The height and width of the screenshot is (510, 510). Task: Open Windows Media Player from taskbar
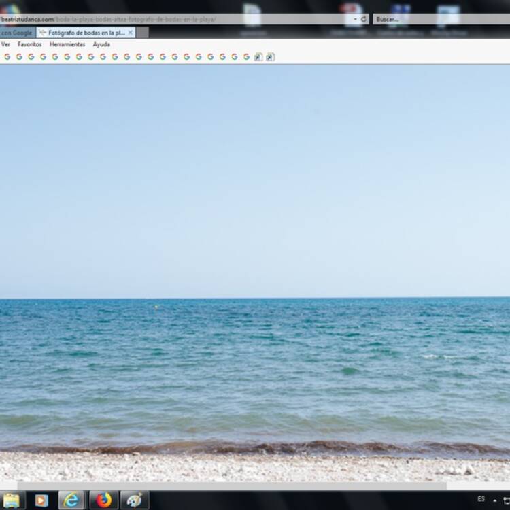tap(41, 500)
